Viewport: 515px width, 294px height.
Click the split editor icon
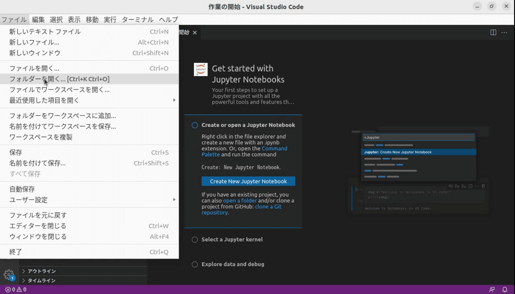[x=493, y=33]
